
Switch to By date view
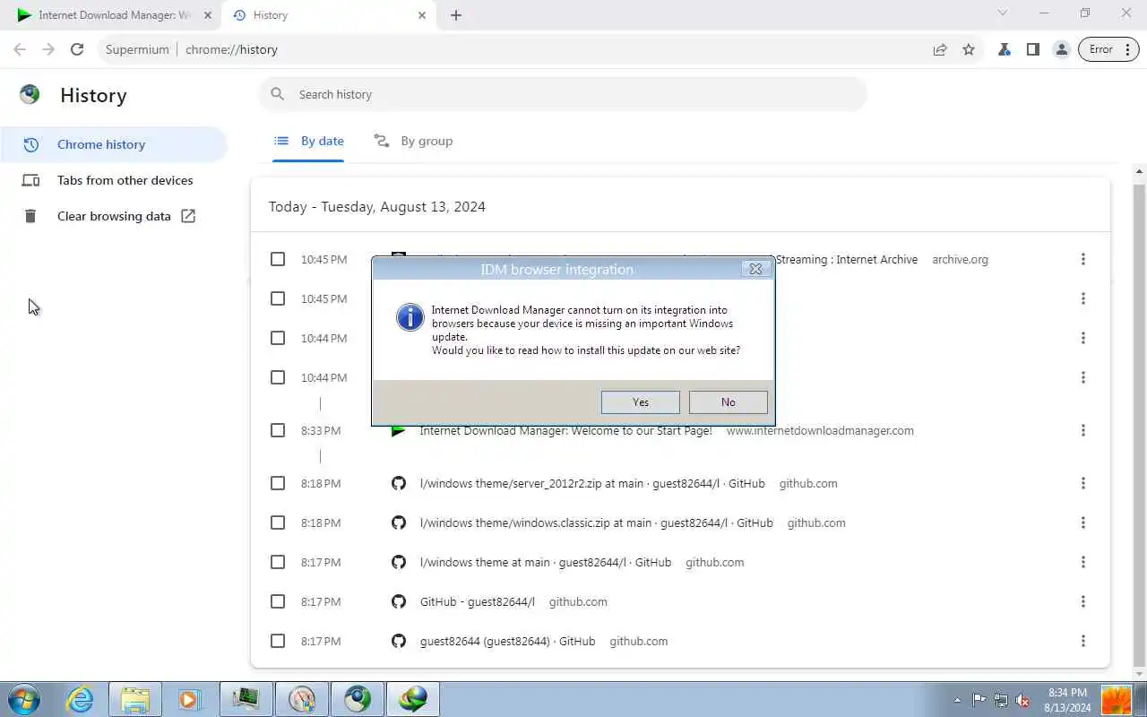tap(308, 142)
